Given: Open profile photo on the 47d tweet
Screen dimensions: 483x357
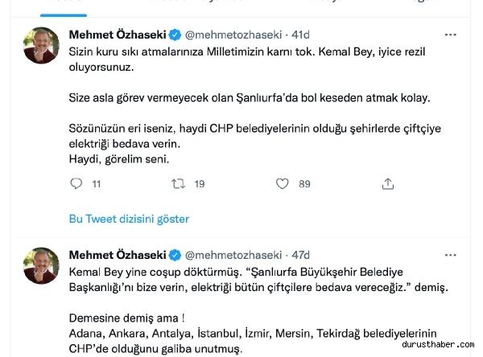Looking at the screenshot, I should tap(40, 265).
